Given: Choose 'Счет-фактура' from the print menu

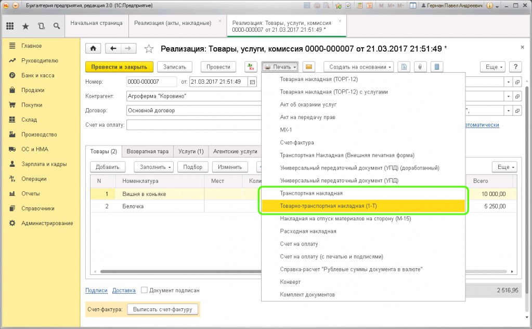Looking at the screenshot, I should click(x=297, y=142).
